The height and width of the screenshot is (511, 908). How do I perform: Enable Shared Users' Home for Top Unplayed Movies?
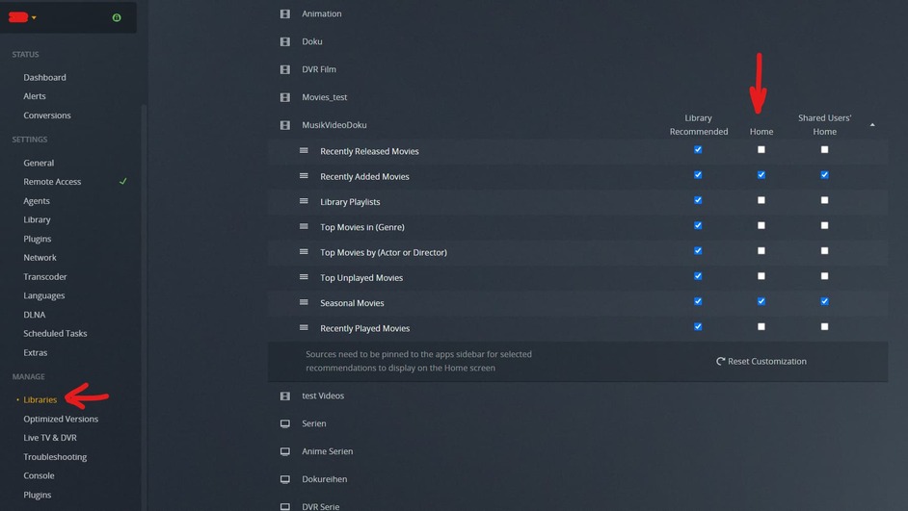824,276
